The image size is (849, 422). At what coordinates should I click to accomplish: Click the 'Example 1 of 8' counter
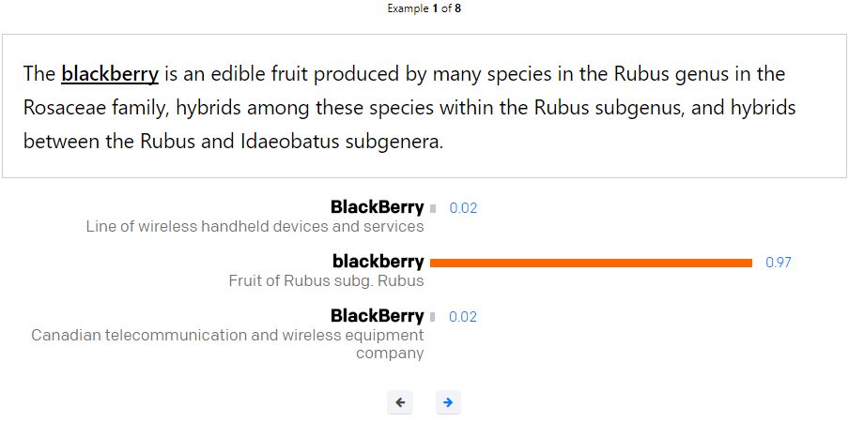pyautogui.click(x=424, y=8)
